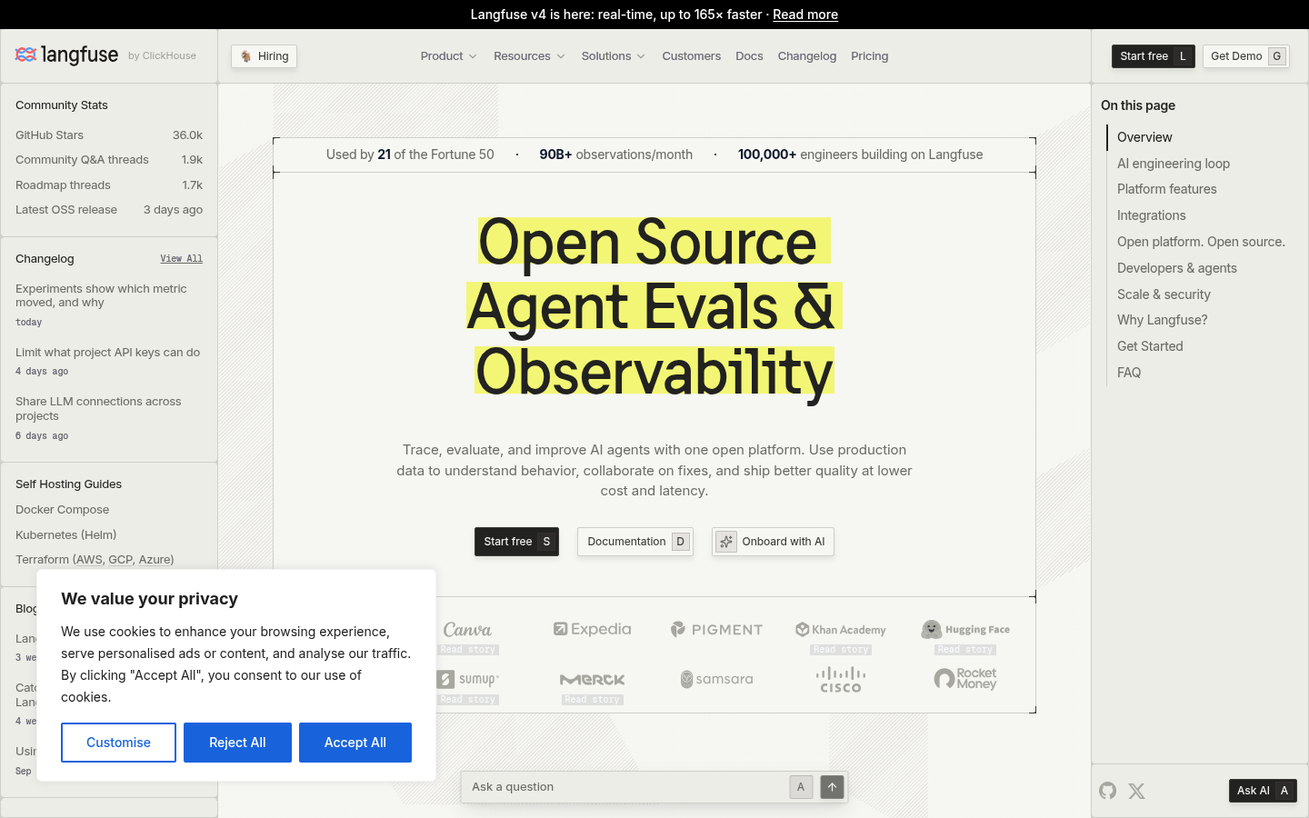Open Kubernetes (Helm) guide

coord(66,535)
